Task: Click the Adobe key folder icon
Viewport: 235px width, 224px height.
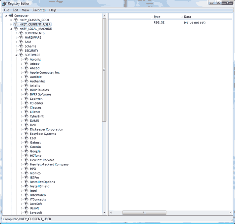Action: pos(27,64)
